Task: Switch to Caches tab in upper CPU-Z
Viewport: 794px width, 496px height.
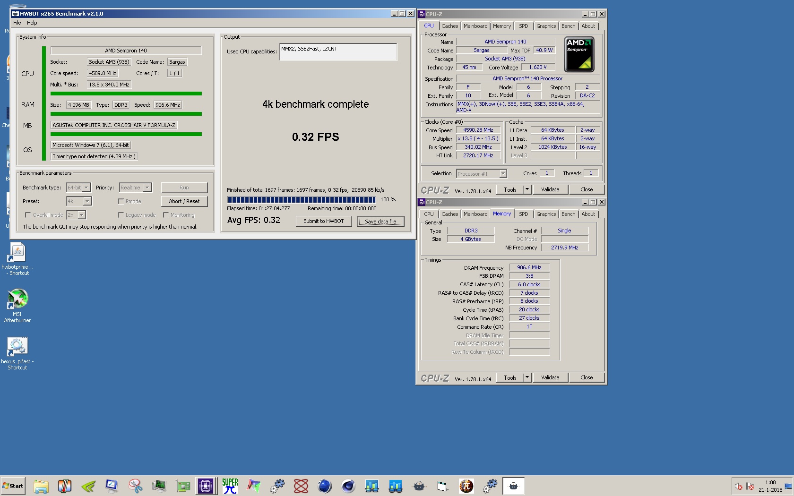Action: coord(449,26)
